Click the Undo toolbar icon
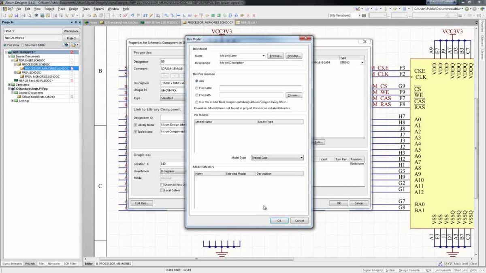Image resolution: width=486 pixels, height=273 pixels. [x=132, y=15]
